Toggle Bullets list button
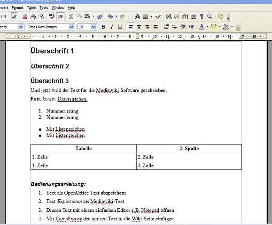 (175, 27)
